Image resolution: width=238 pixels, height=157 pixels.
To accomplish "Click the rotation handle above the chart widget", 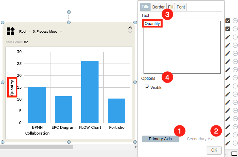I will click(x=69, y=12).
